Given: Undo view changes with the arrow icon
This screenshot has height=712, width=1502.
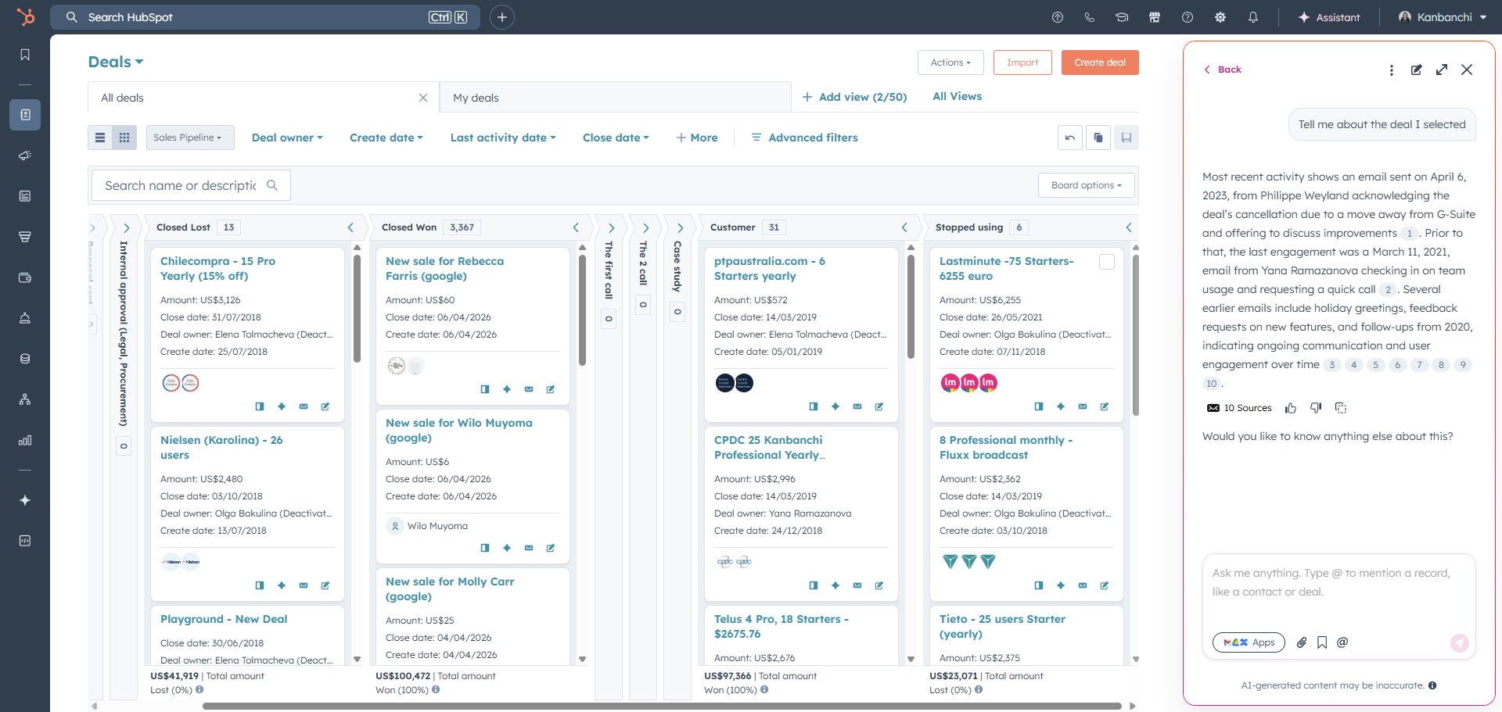Looking at the screenshot, I should tap(1069, 138).
